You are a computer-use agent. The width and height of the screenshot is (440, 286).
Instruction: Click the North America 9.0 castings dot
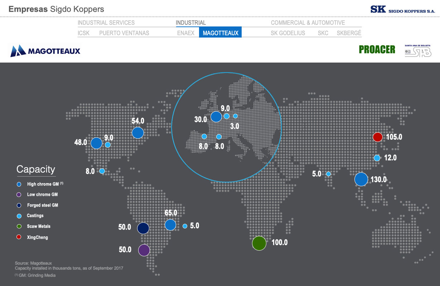click(108, 145)
